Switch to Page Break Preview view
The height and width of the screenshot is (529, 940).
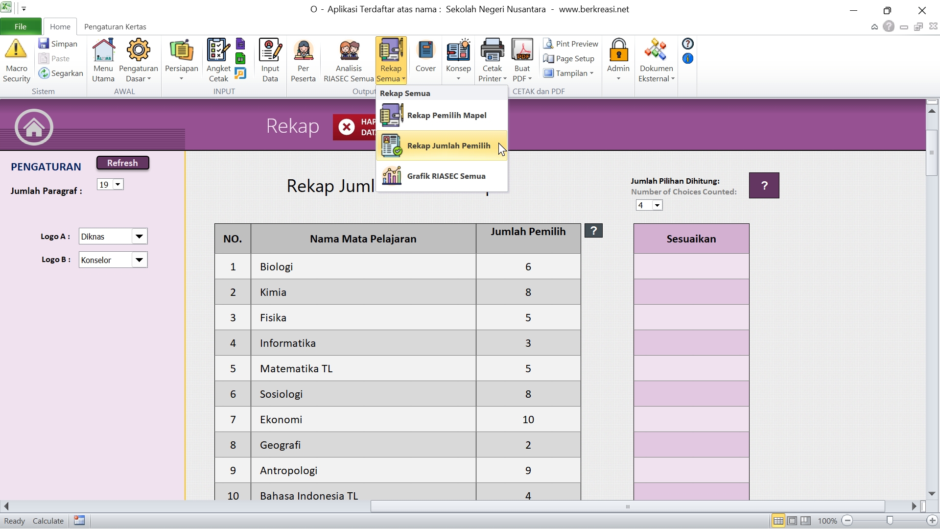805,521
